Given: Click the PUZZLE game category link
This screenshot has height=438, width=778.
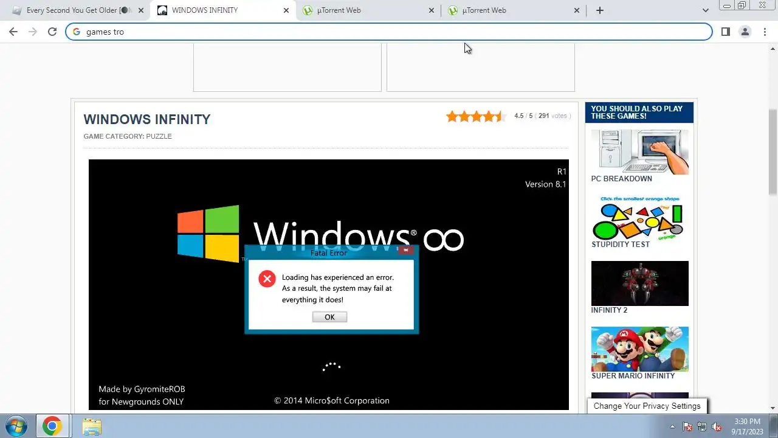Looking at the screenshot, I should [x=159, y=136].
